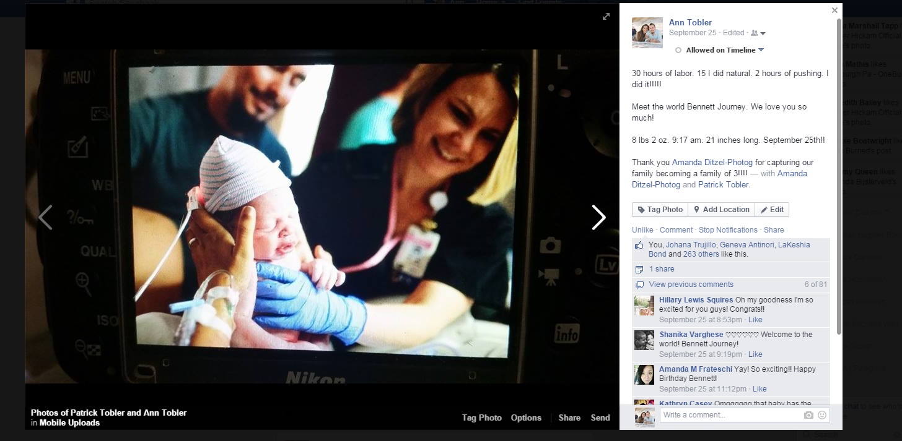Click the Tag Photo button in sidebar
This screenshot has height=441, width=902.
coord(660,210)
